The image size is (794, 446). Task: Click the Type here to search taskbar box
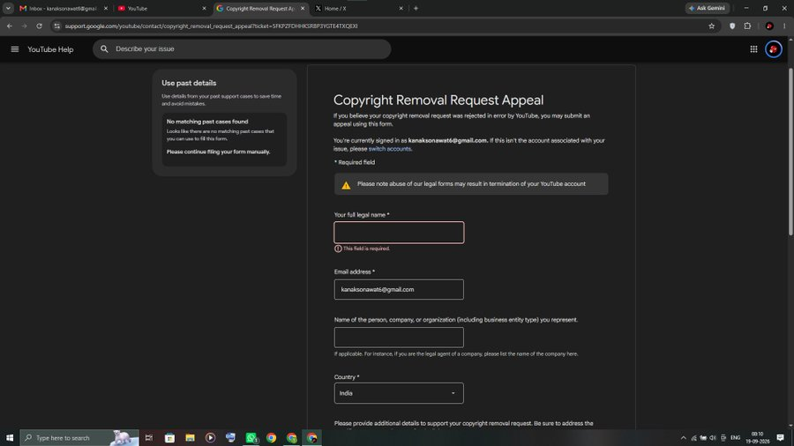tap(79, 437)
